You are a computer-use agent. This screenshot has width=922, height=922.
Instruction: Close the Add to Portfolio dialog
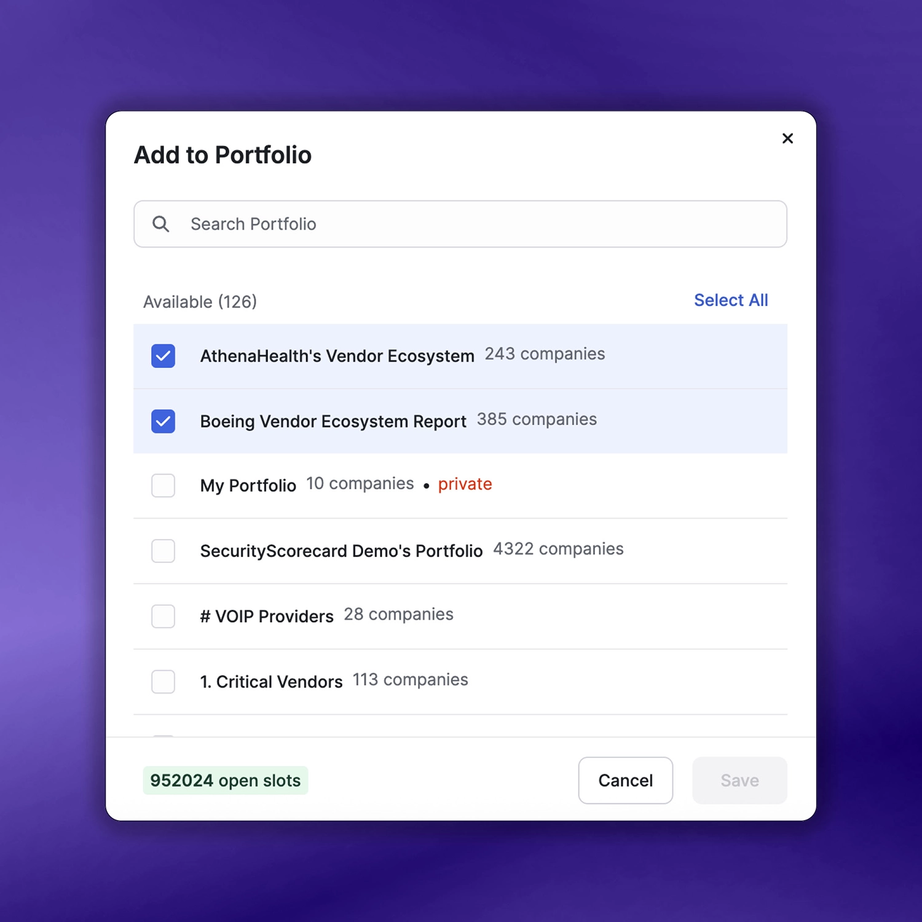[787, 138]
